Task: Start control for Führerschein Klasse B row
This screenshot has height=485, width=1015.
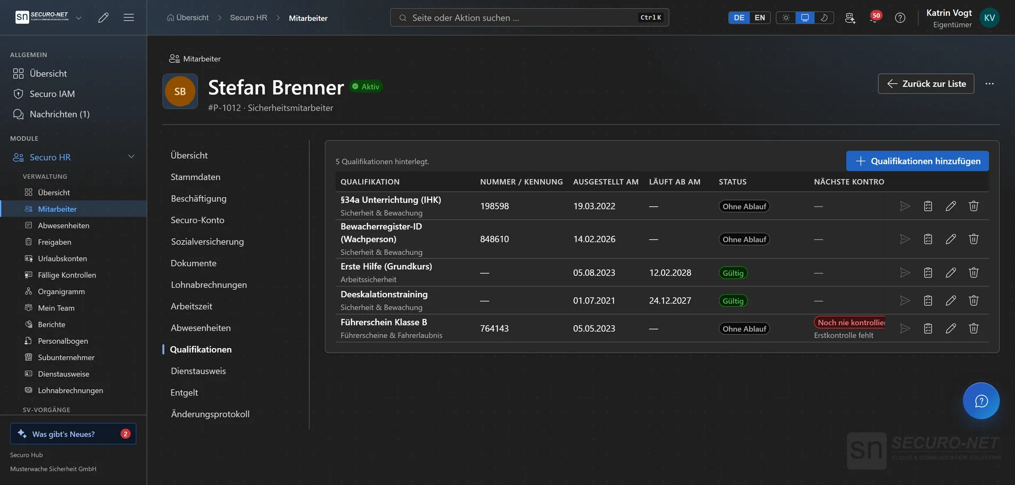Action: pyautogui.click(x=905, y=328)
